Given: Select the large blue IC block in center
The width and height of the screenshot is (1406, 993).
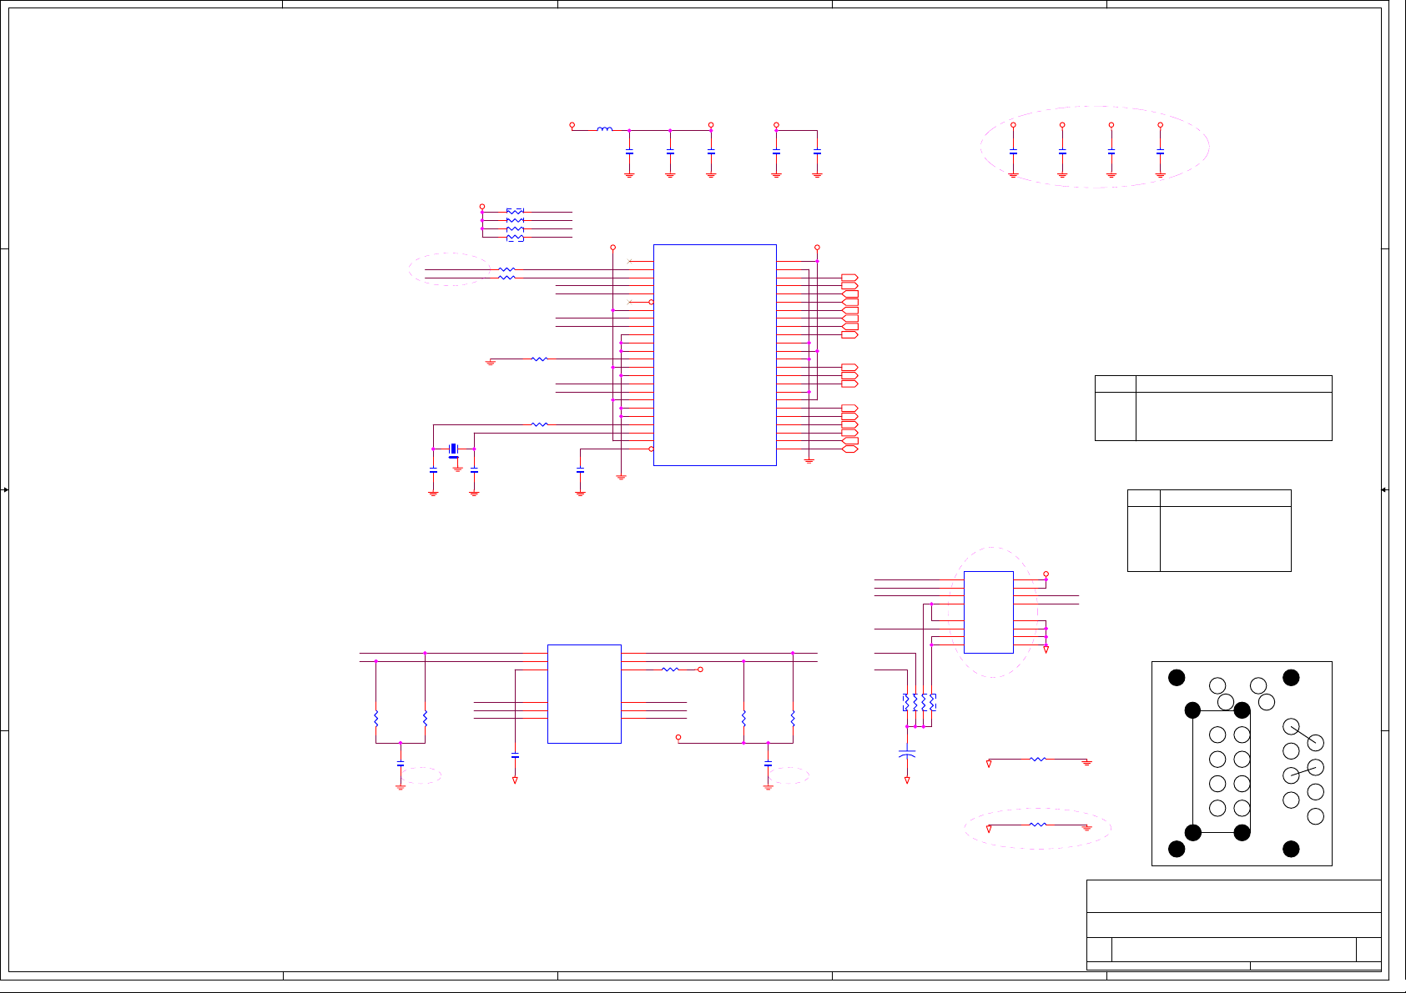Looking at the screenshot, I should [715, 355].
